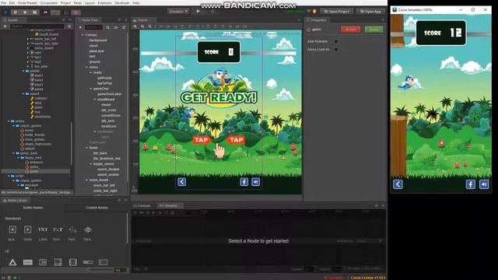Image resolution: width=498 pixels, height=280 pixels.
Task: Toggle the Async Load Assets checkbox
Action: pyautogui.click(x=336, y=50)
